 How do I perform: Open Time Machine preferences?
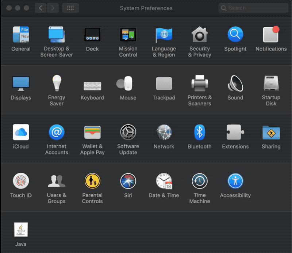200,181
